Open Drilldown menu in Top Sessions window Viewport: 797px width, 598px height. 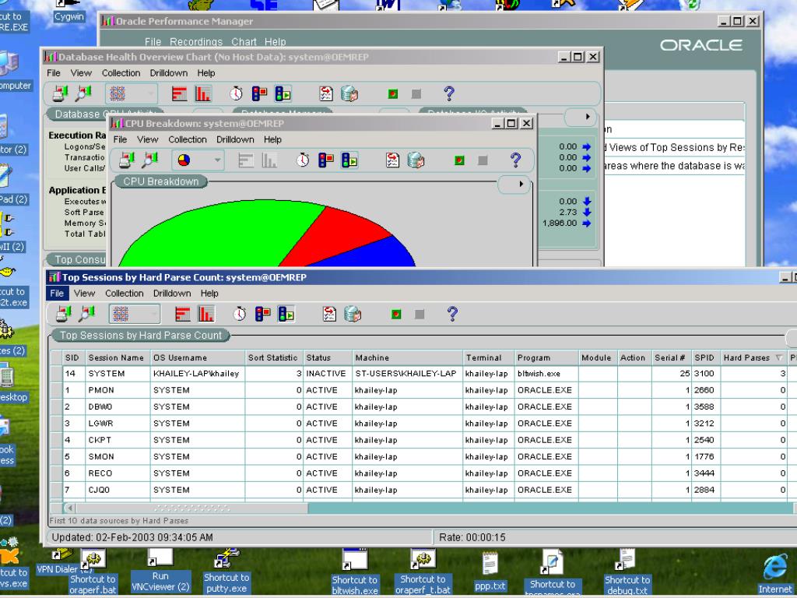tap(172, 294)
